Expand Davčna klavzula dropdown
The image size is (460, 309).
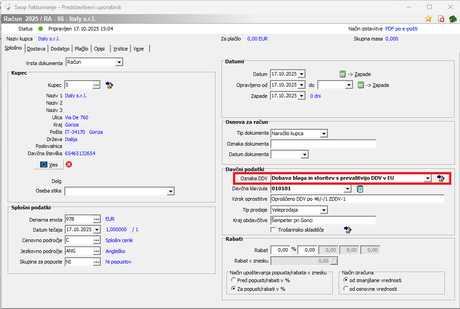(x=348, y=188)
